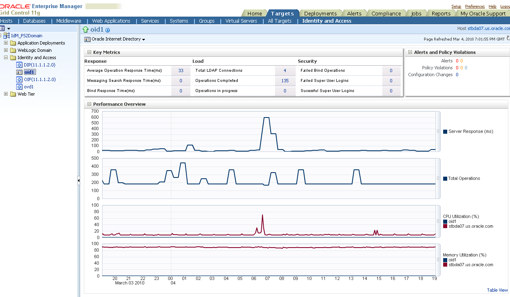Image resolution: width=510 pixels, height=297 pixels.
Task: Click the Web Tier folder icon
Action: tap(13, 94)
